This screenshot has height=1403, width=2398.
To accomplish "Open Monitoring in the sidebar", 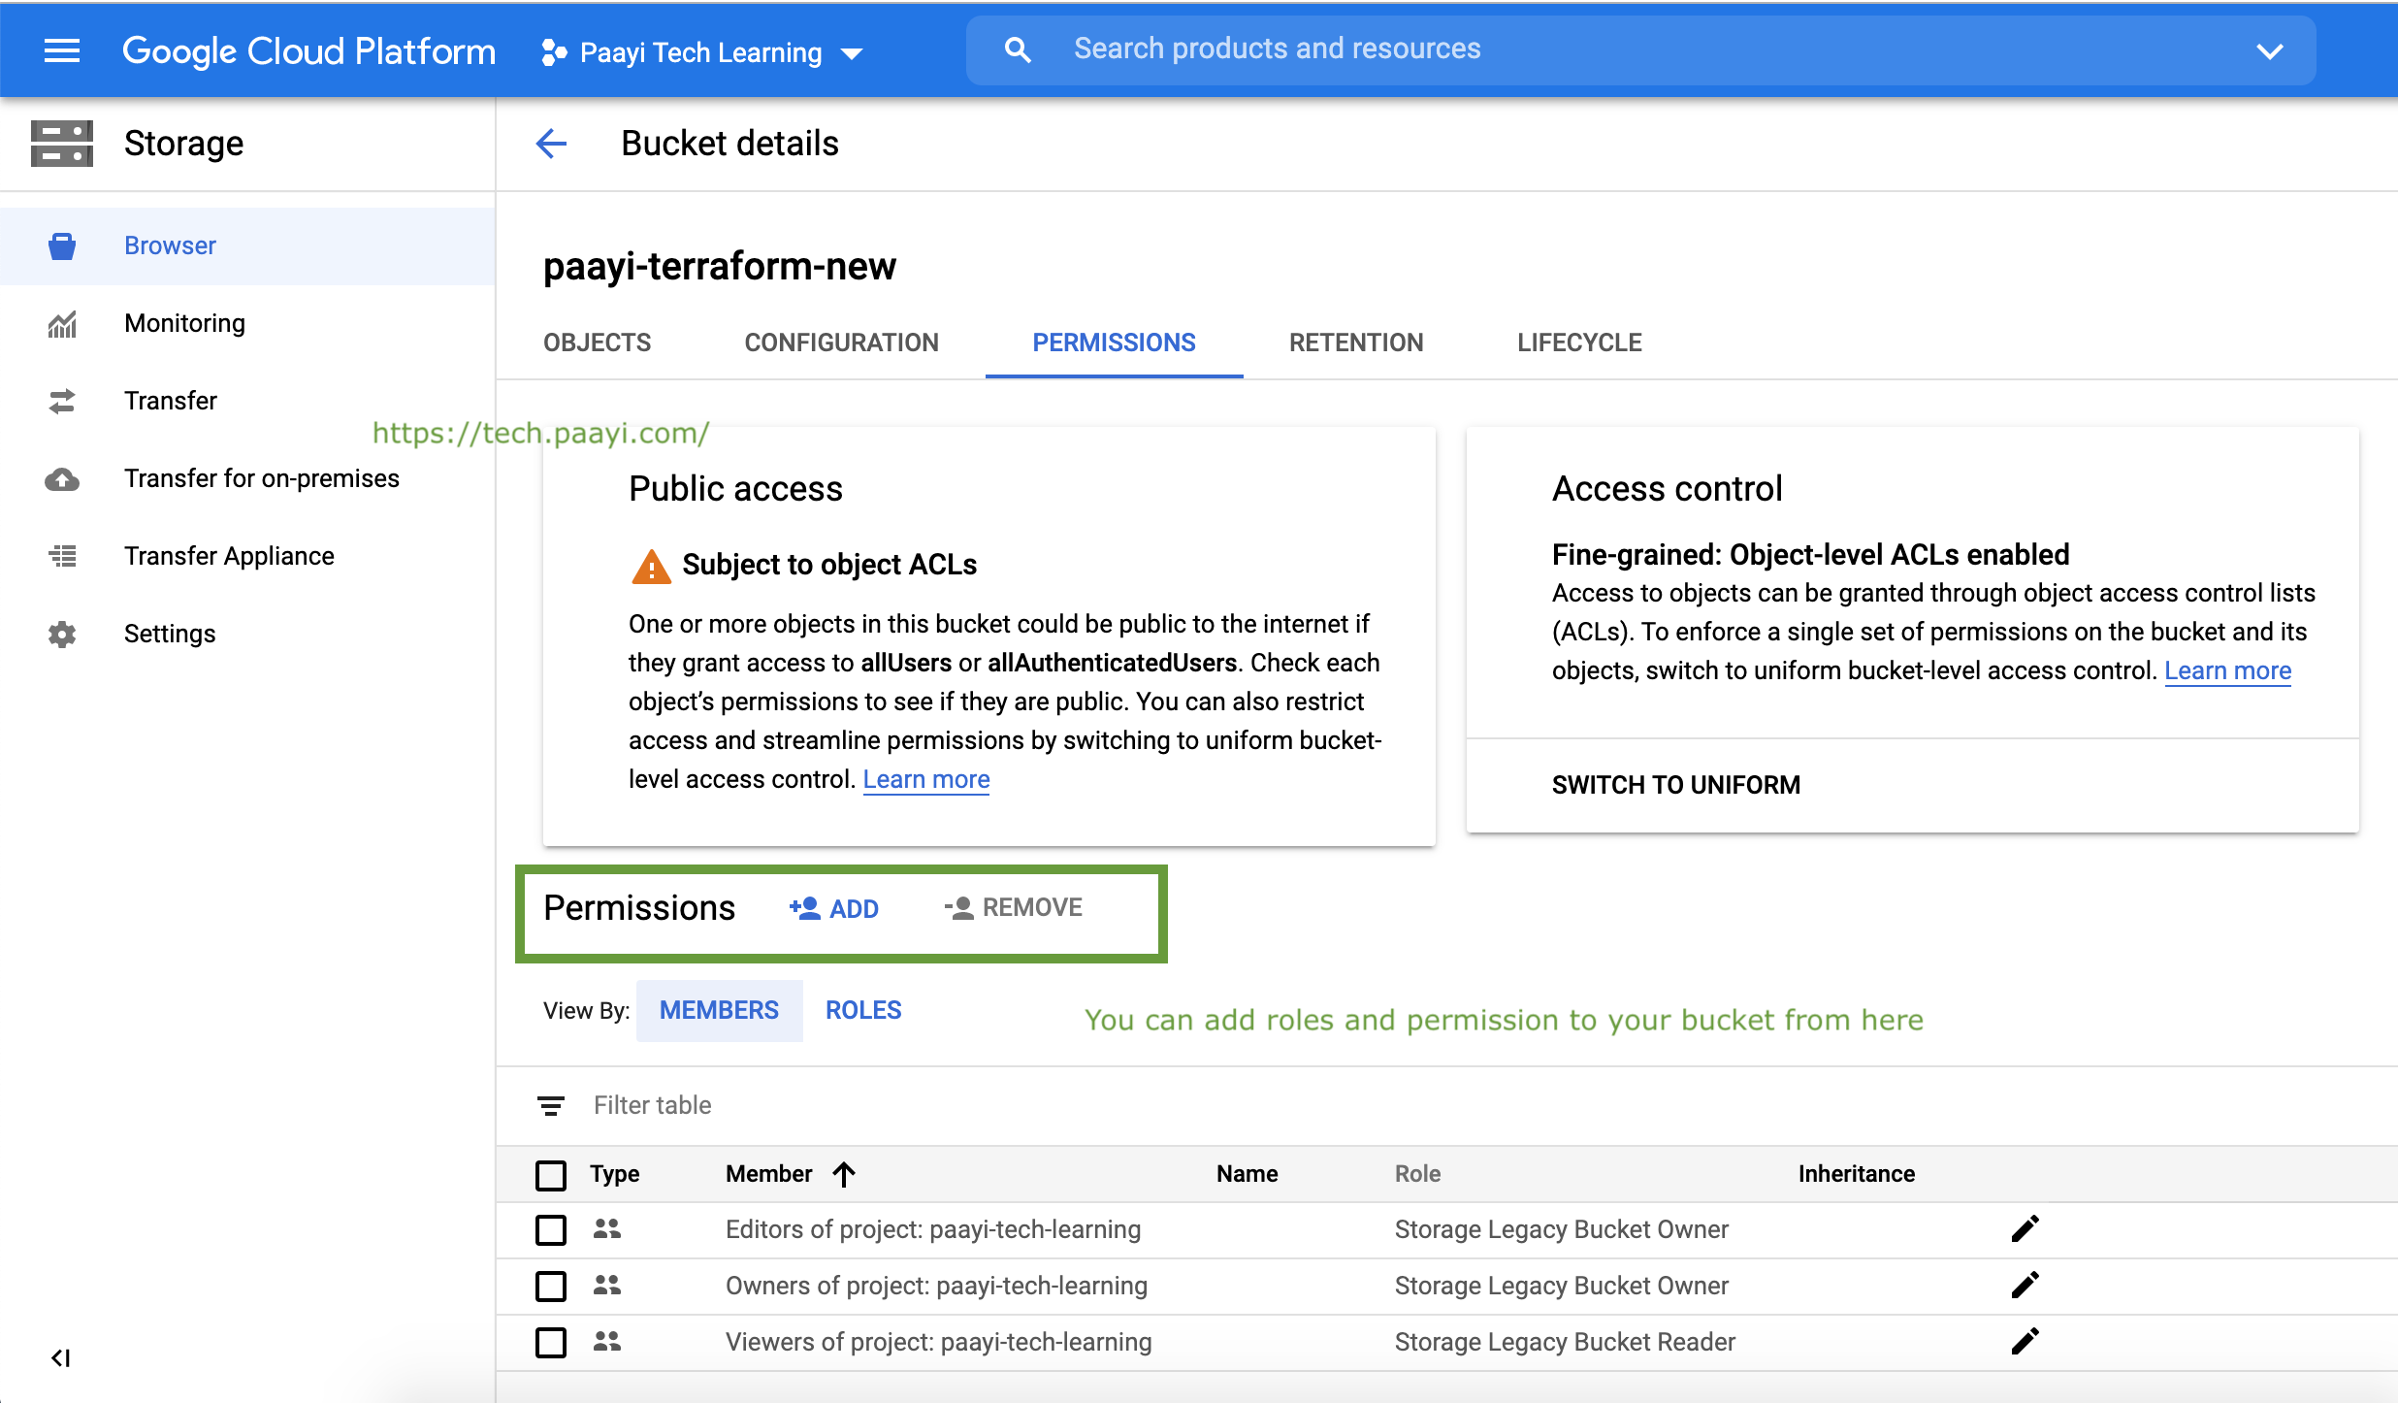I will pyautogui.click(x=247, y=323).
